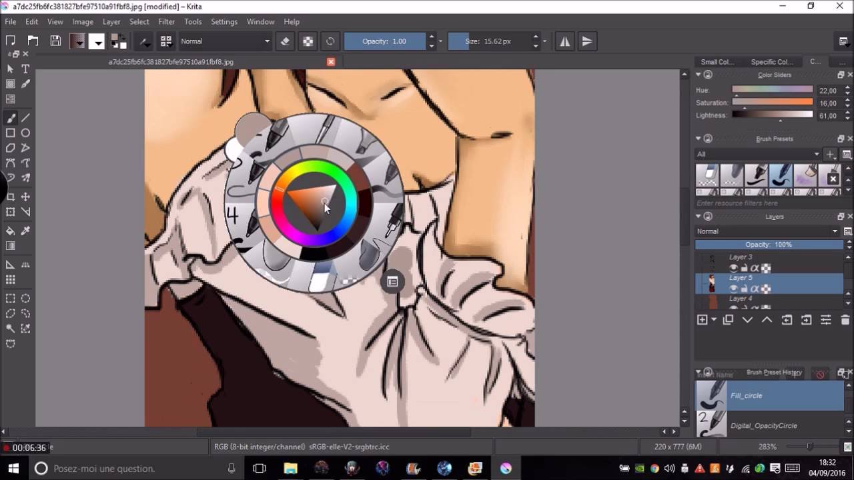Viewport: 854px width, 480px height.
Task: Select the Rectangle shape tool
Action: pos(11,133)
